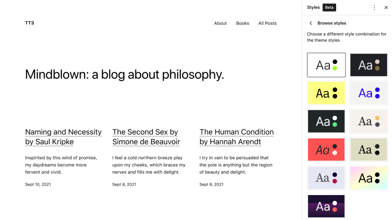Apply the red background style variation
This screenshot has height=220, width=392.
pyautogui.click(x=326, y=150)
